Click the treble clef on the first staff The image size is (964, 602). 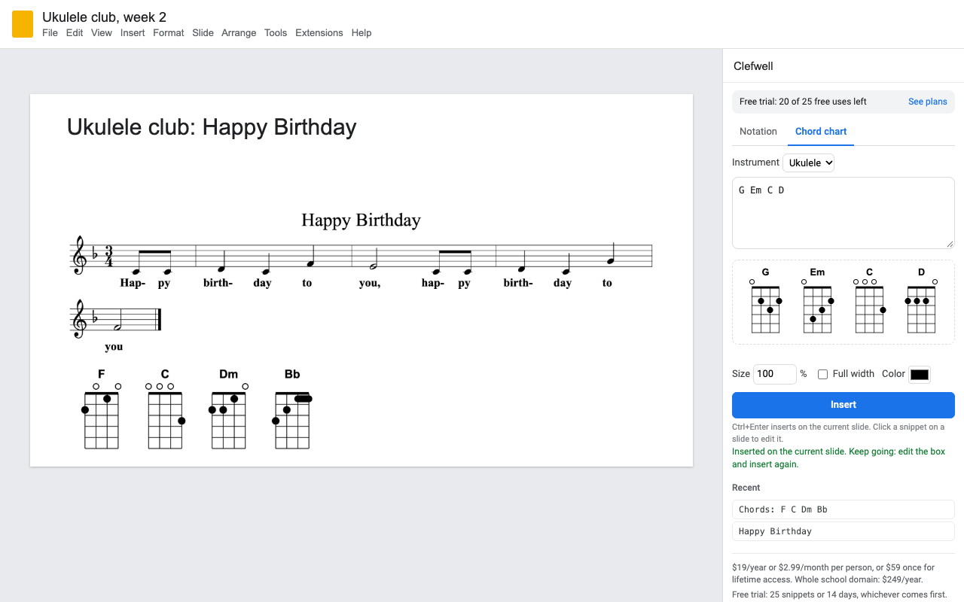(79, 256)
